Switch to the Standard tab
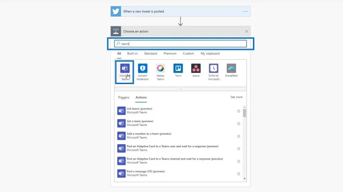The image size is (343, 192). [x=150, y=53]
